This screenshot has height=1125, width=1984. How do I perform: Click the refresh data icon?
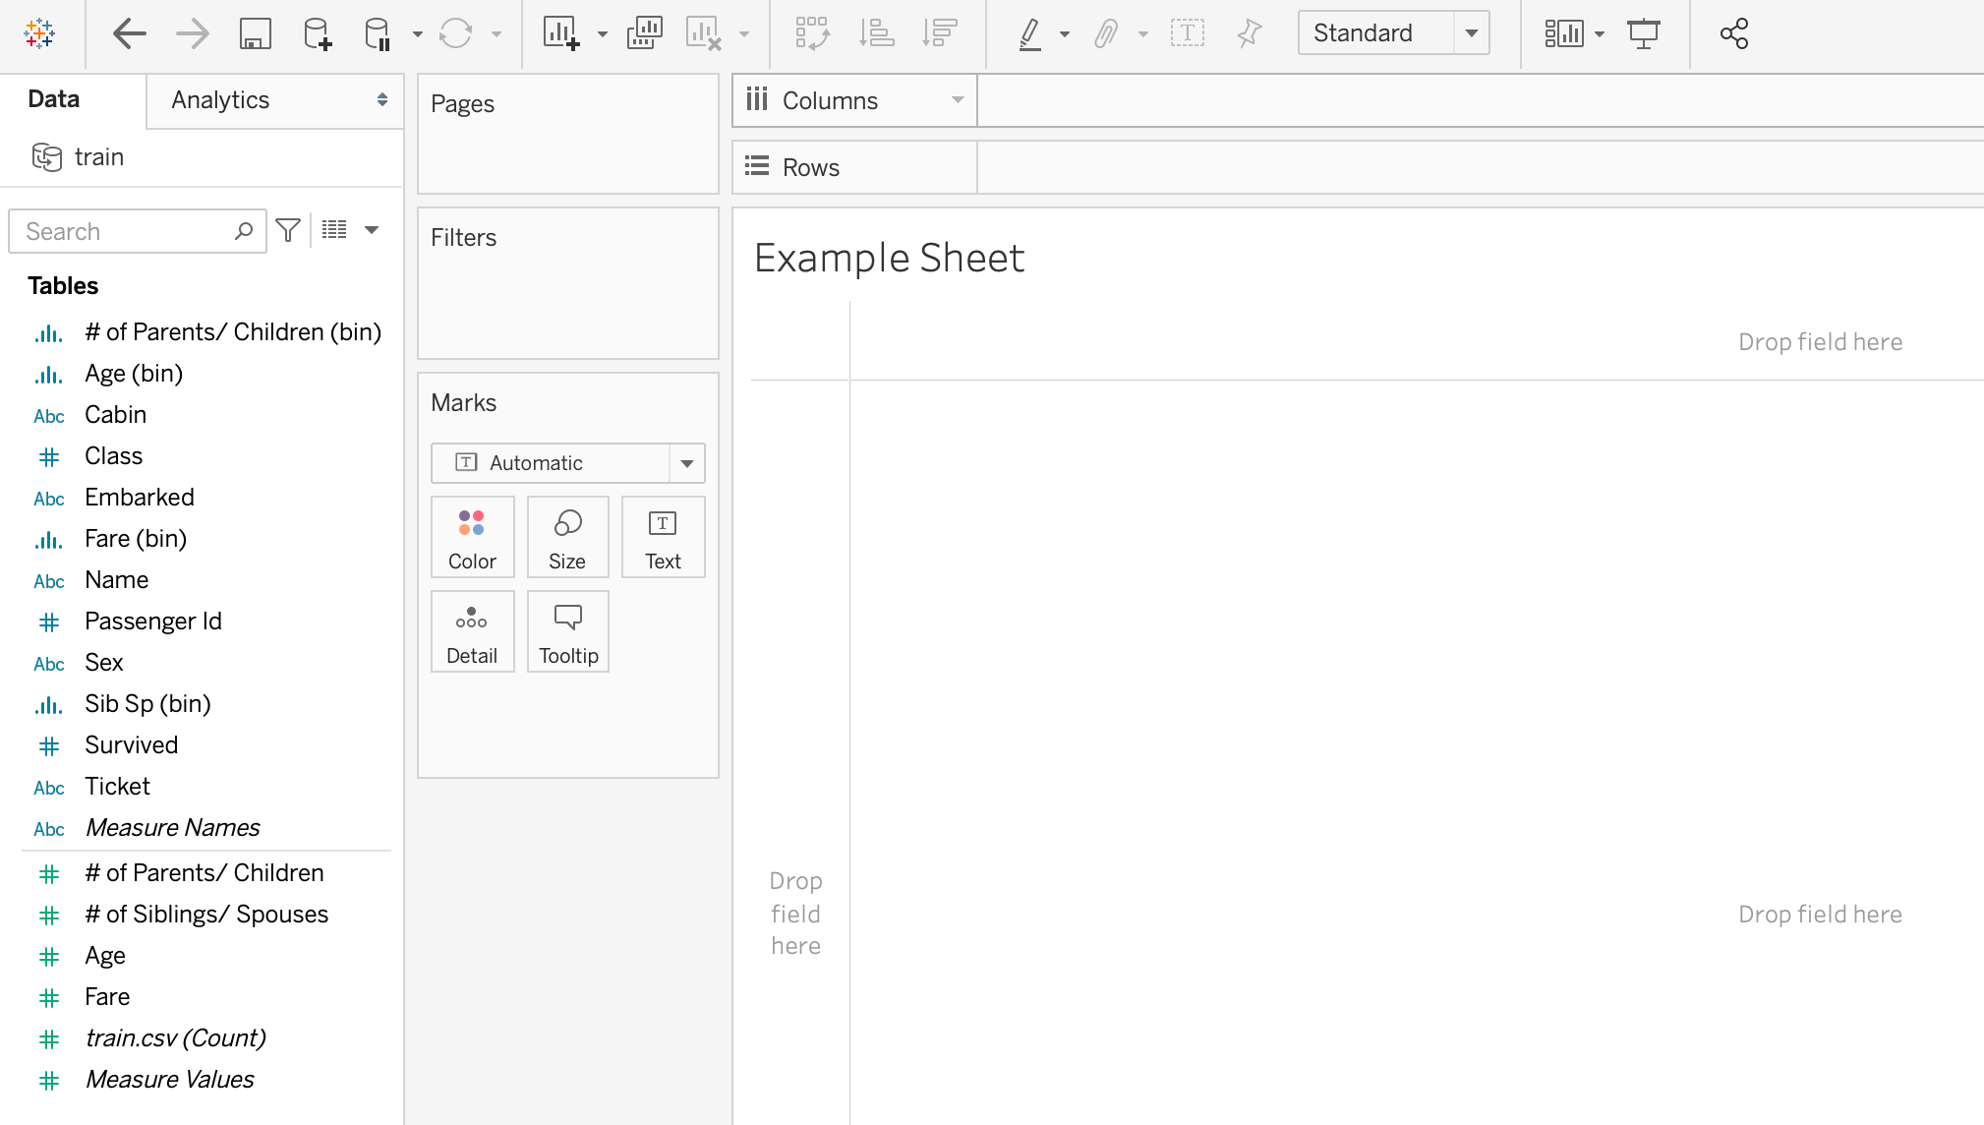point(456,33)
